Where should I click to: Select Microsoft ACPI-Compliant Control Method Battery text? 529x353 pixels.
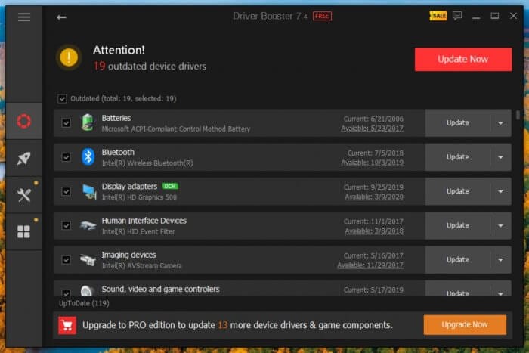pos(176,129)
